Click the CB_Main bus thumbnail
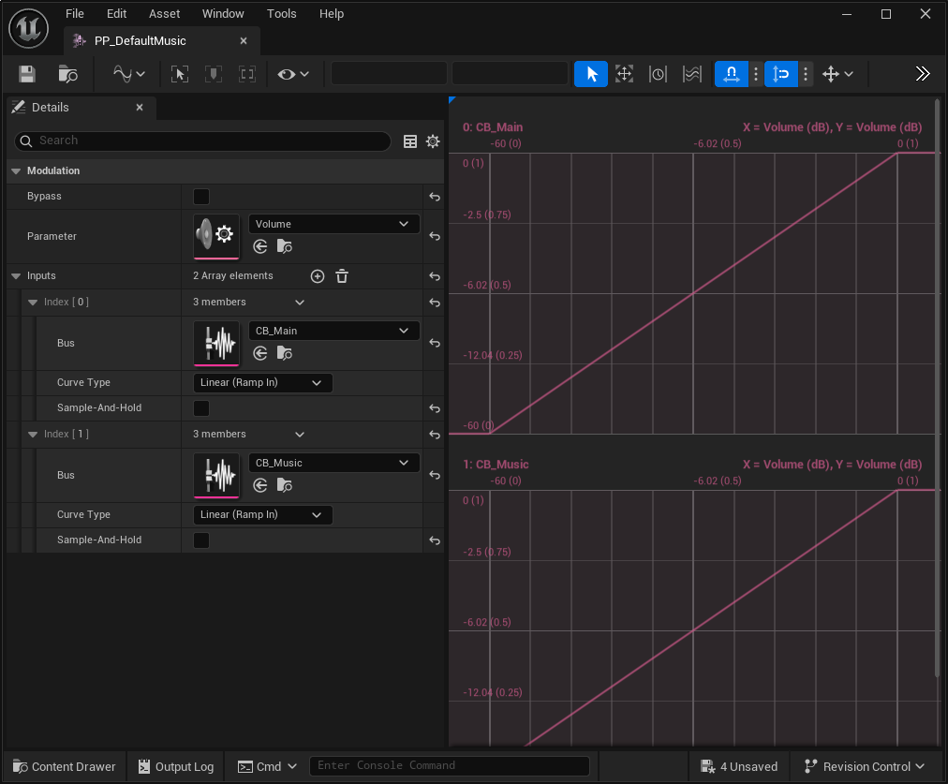Image resolution: width=948 pixels, height=784 pixels. [216, 343]
